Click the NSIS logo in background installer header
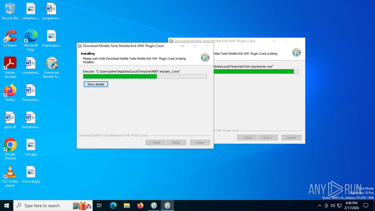The height and width of the screenshot is (211, 375). [x=297, y=52]
